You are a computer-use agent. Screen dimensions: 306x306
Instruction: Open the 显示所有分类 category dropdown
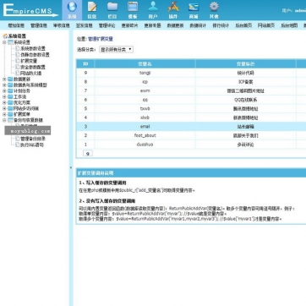point(116,50)
